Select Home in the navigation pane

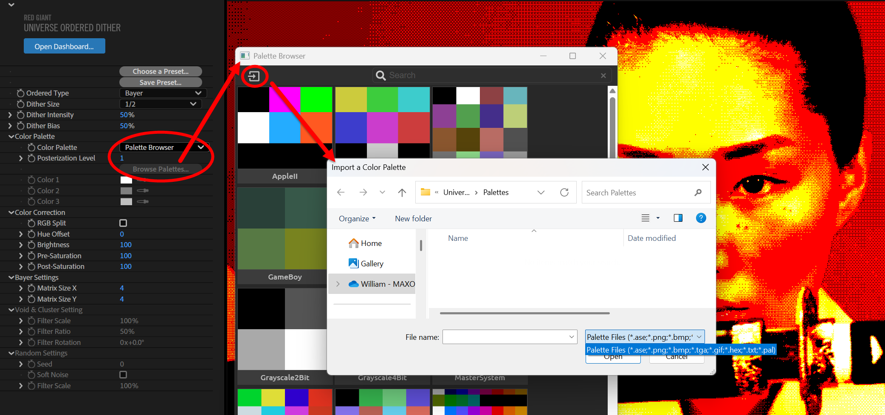tap(371, 243)
